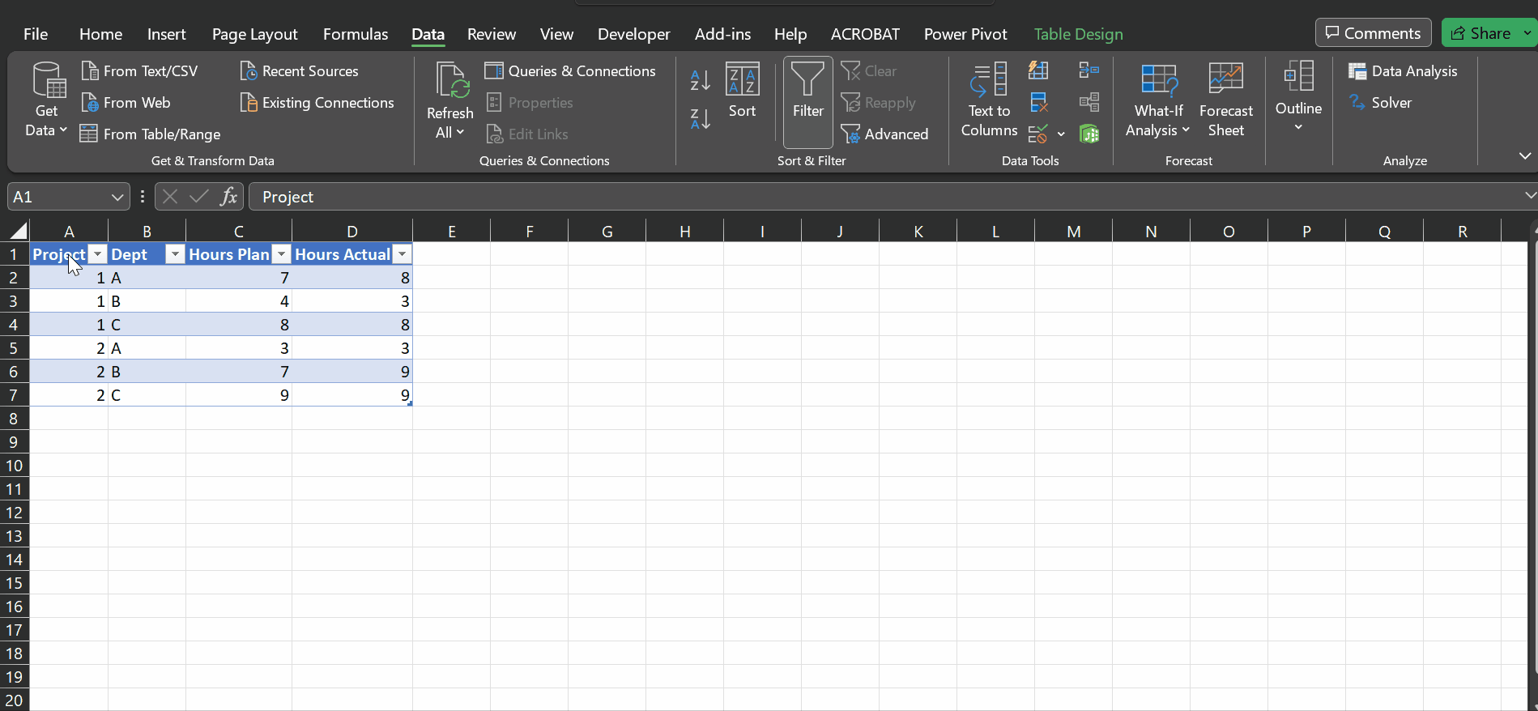The image size is (1538, 711).
Task: Switch to the Home tab
Action: 100,34
